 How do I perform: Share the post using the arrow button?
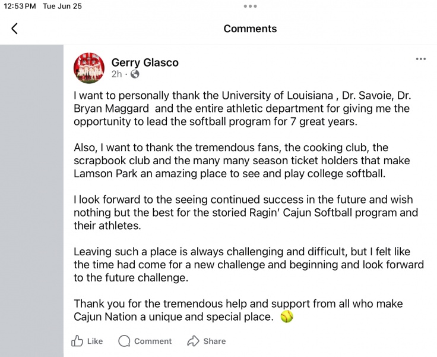pyautogui.click(x=206, y=341)
